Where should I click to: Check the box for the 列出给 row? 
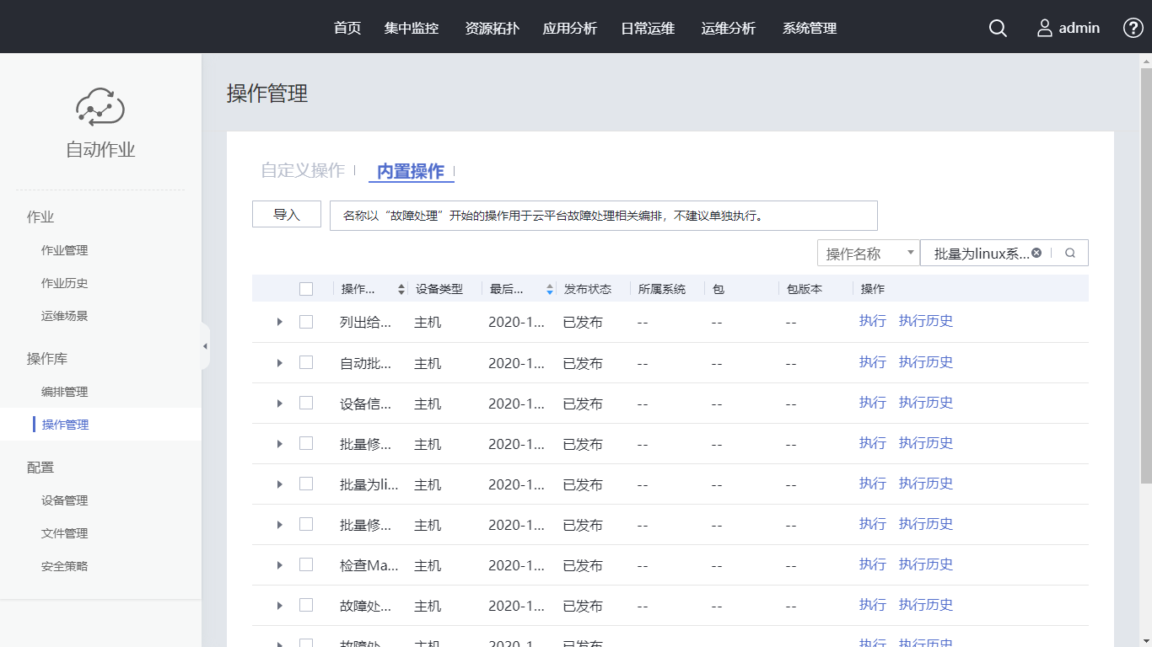[x=306, y=322]
